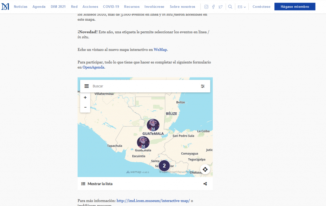Expand the ES language dropdown
The image size is (326, 206).
tap(242, 7)
